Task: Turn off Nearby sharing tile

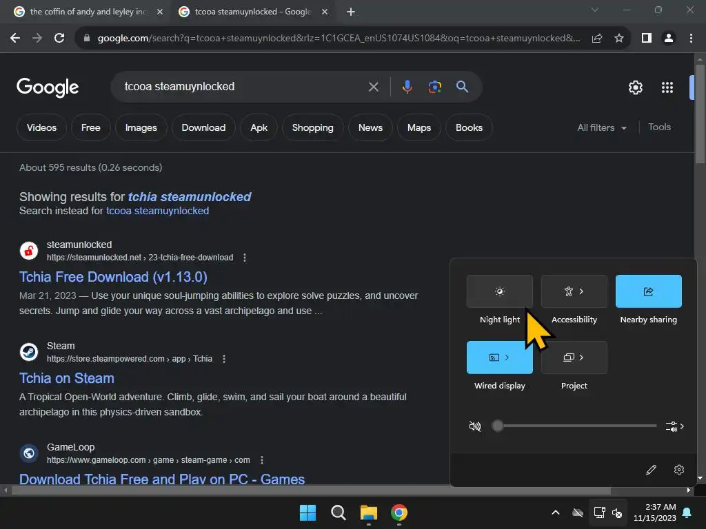Action: [x=648, y=291]
